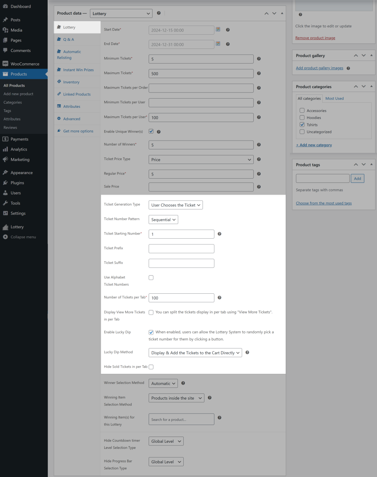Click the Ticket Prefix input field
The image size is (377, 477).
(x=181, y=249)
